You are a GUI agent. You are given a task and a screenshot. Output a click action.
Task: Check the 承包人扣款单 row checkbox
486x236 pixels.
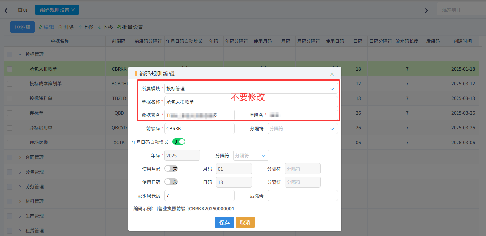coord(10,69)
